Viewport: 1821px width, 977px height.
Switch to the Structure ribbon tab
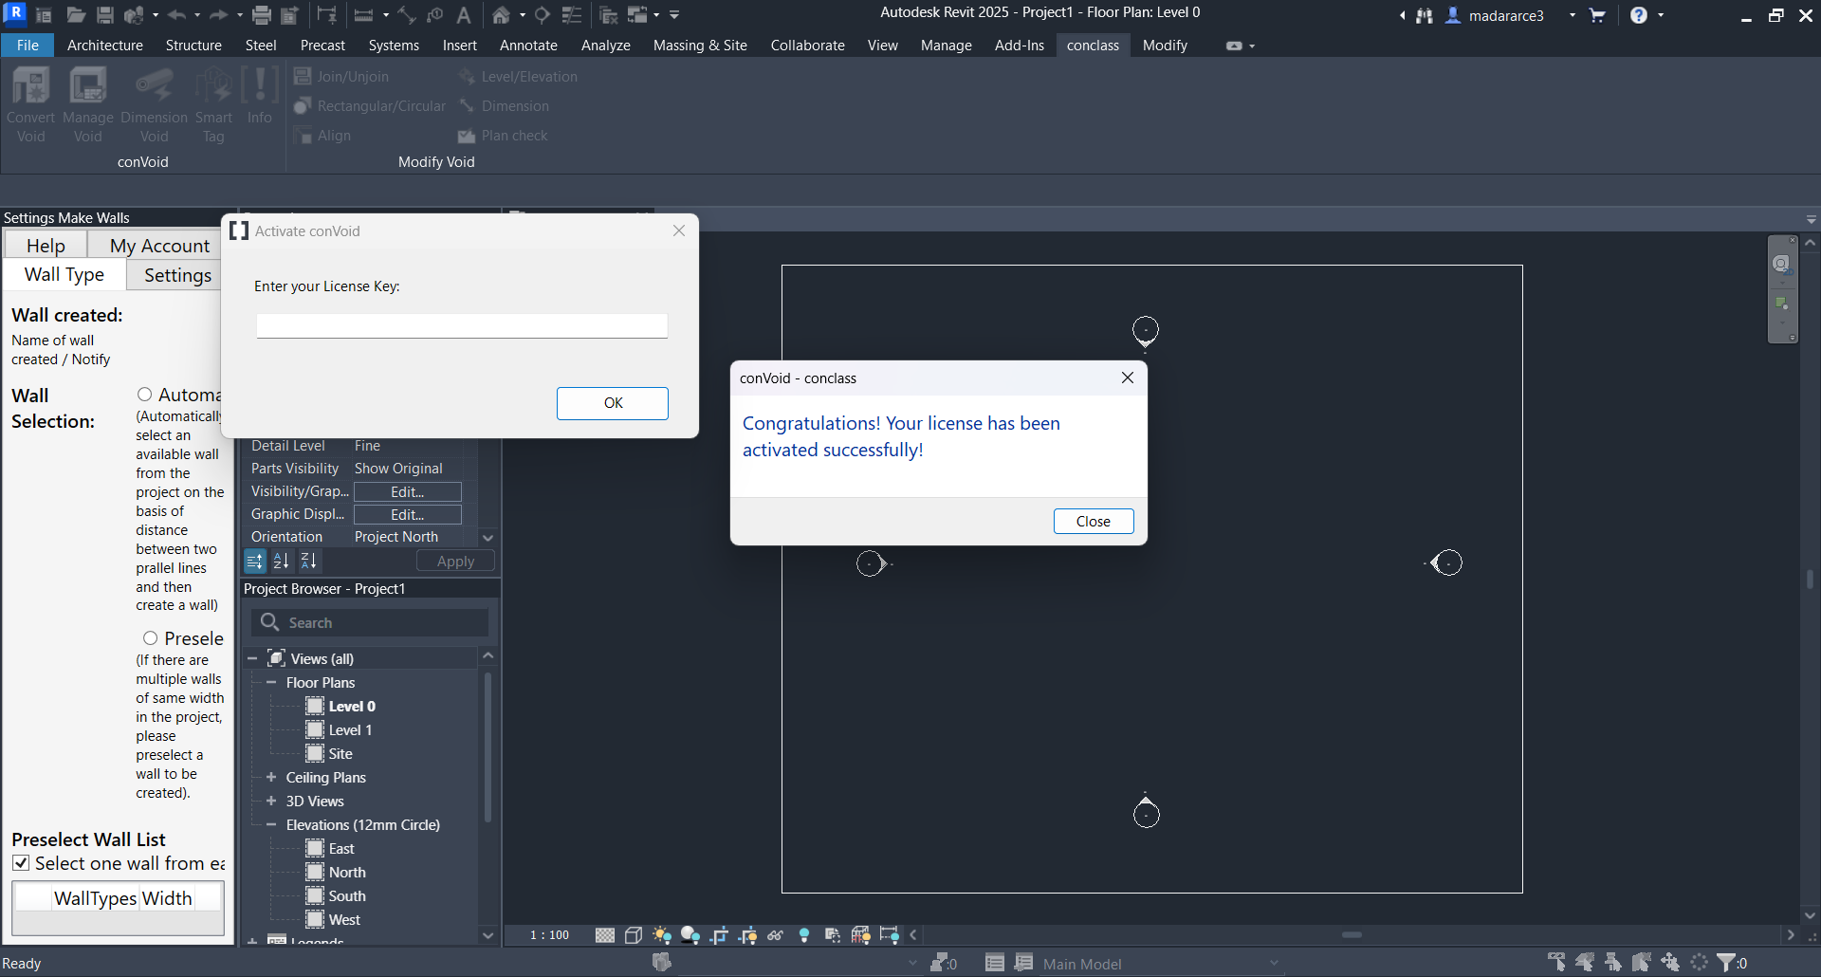193,46
